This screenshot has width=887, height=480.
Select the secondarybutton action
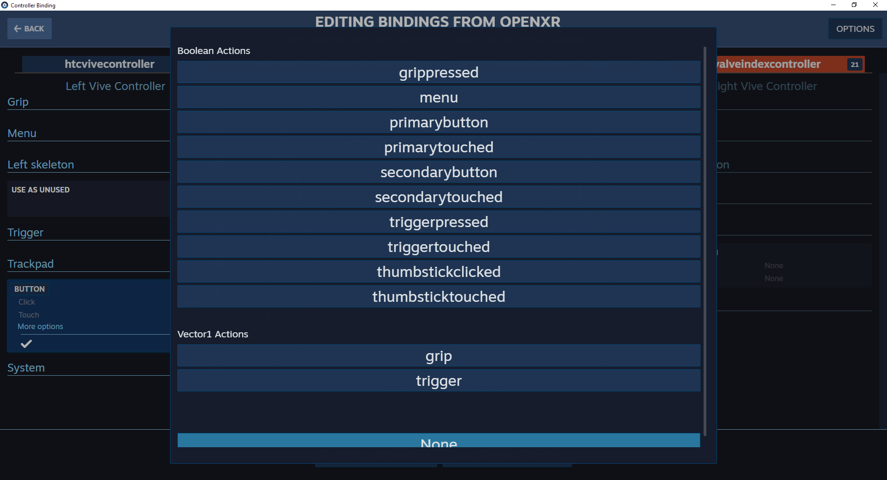(x=438, y=172)
